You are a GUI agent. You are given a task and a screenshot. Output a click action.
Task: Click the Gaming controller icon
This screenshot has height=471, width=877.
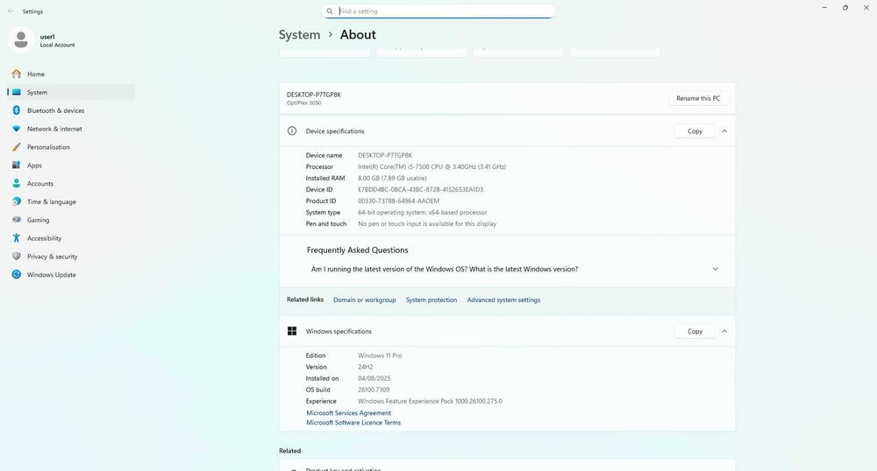pyautogui.click(x=16, y=220)
